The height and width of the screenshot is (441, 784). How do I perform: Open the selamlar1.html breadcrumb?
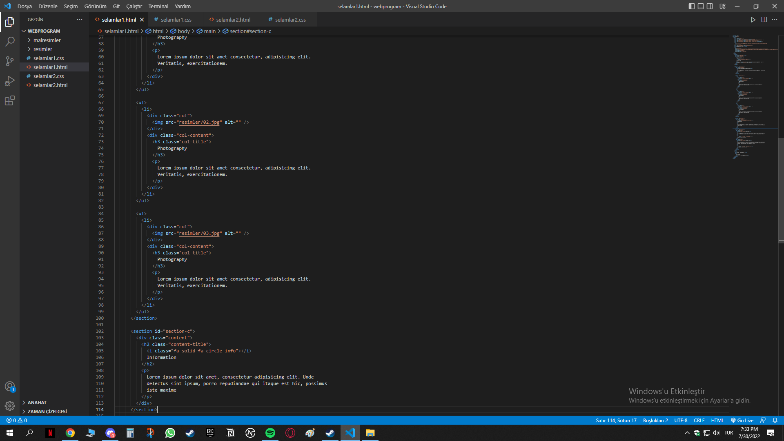coord(118,31)
